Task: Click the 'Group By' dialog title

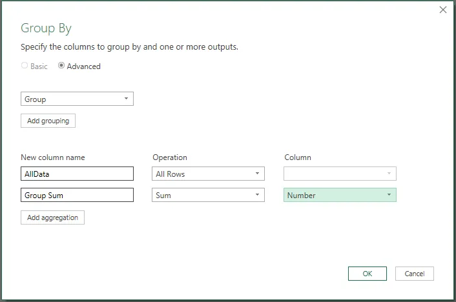Action: 46,28
